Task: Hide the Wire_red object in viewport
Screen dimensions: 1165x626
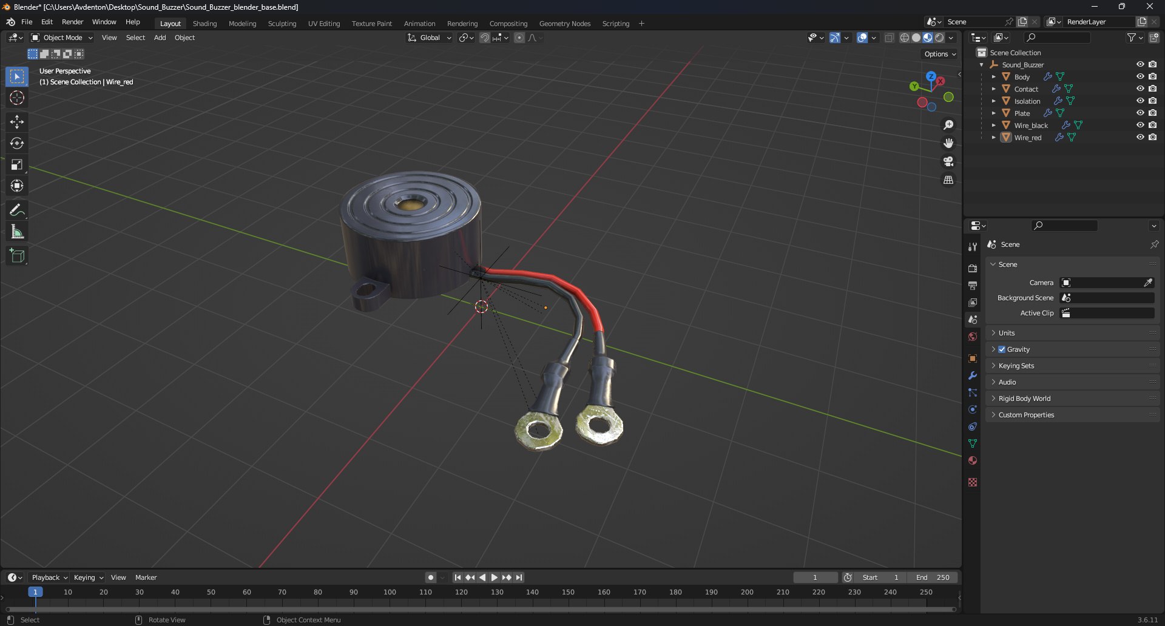Action: 1140,137
